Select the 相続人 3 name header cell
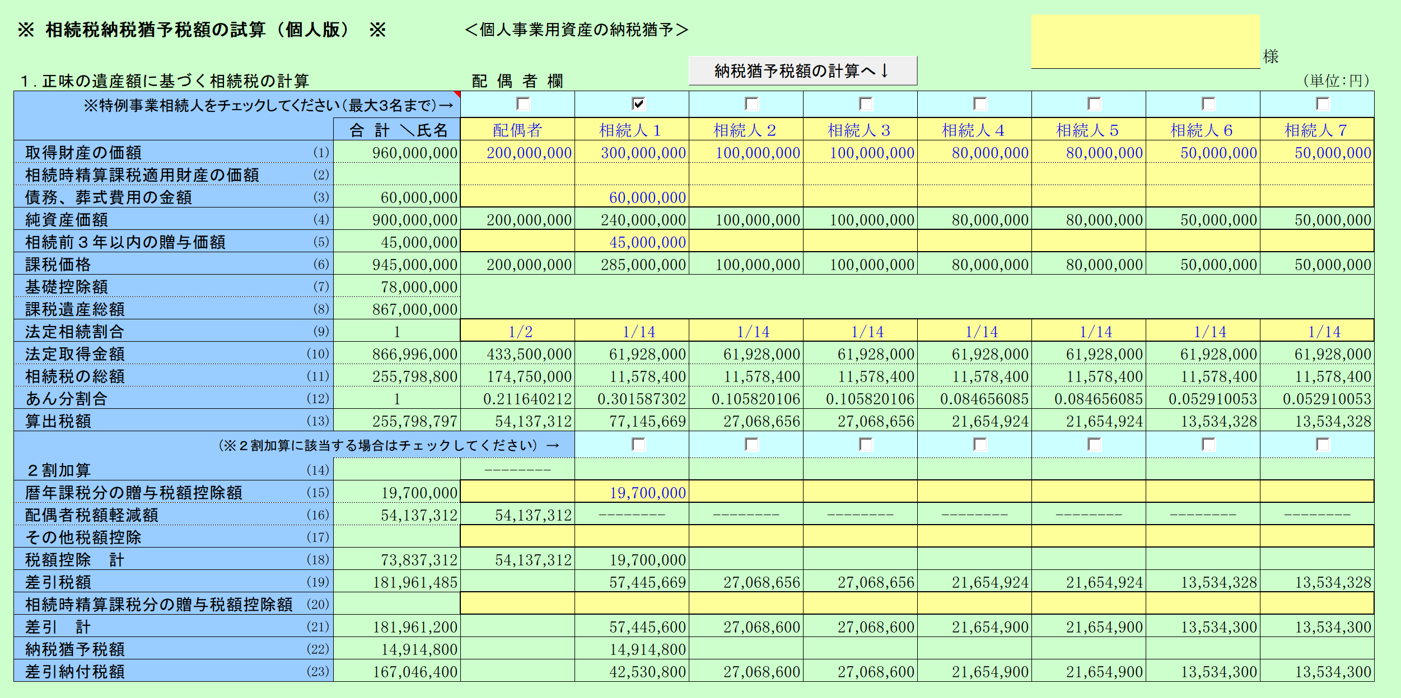1401x698 pixels. pyautogui.click(x=860, y=129)
